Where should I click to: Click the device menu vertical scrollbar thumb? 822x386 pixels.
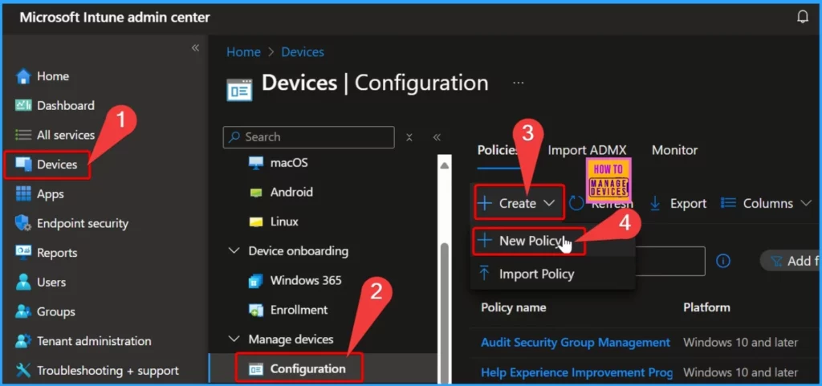click(x=444, y=313)
